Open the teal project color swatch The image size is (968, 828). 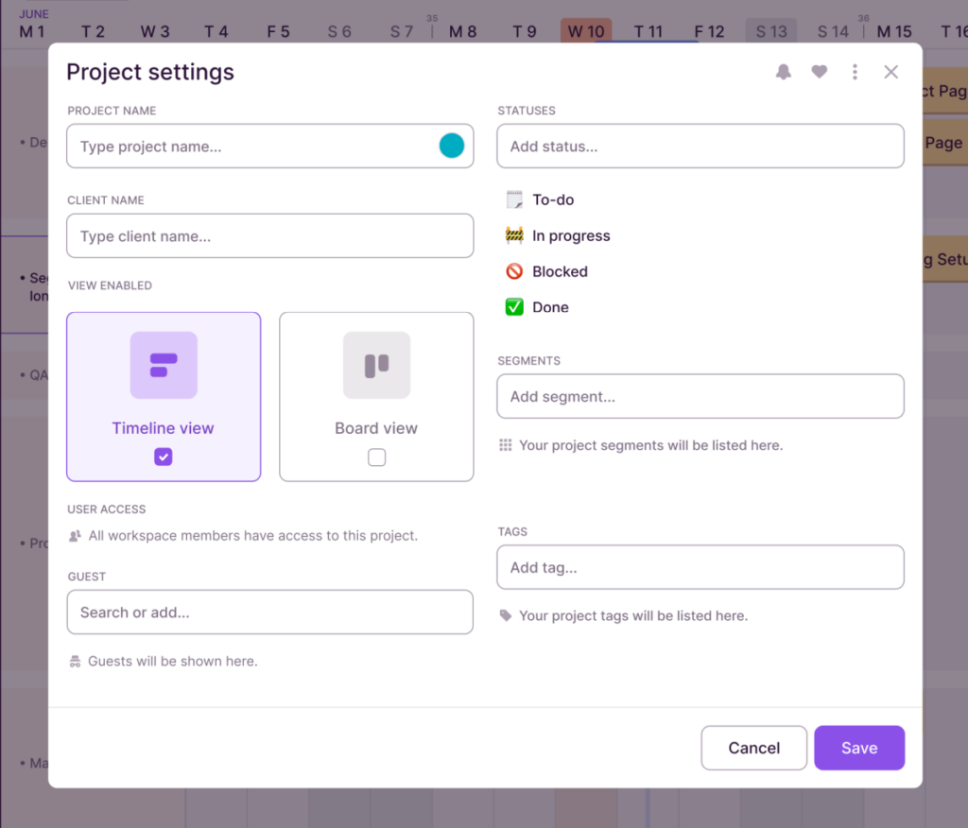tap(452, 146)
